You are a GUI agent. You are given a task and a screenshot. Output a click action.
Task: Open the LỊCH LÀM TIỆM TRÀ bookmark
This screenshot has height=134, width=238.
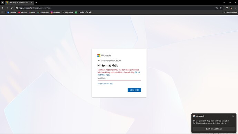(x=83, y=12)
